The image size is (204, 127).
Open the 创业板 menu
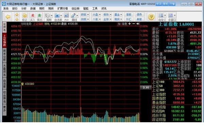tap(75, 9)
